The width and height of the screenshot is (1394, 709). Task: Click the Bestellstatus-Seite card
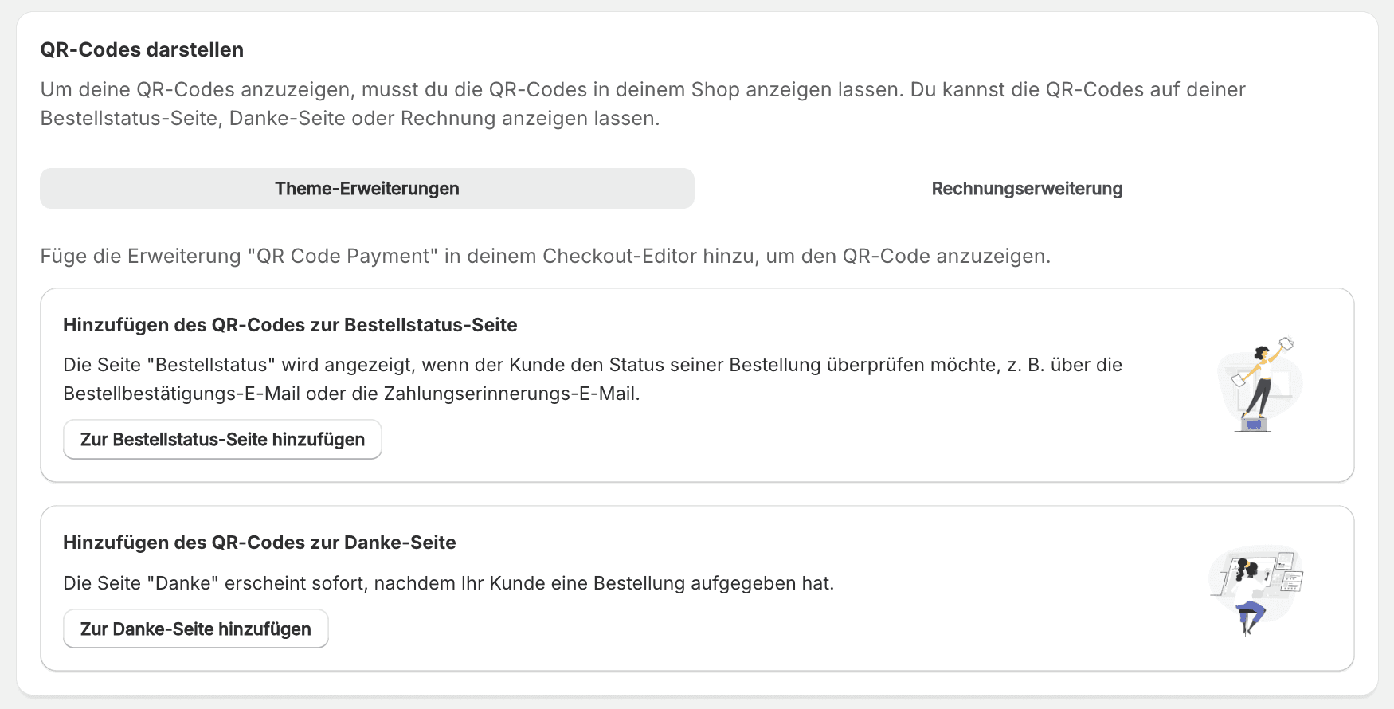pyautogui.click(x=697, y=386)
